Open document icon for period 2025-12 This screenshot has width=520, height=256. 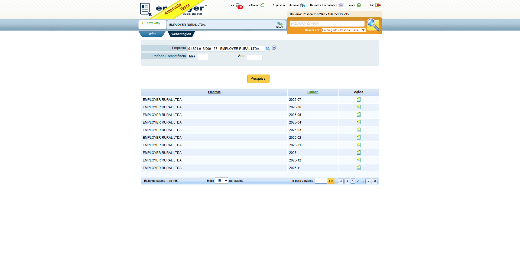(359, 160)
